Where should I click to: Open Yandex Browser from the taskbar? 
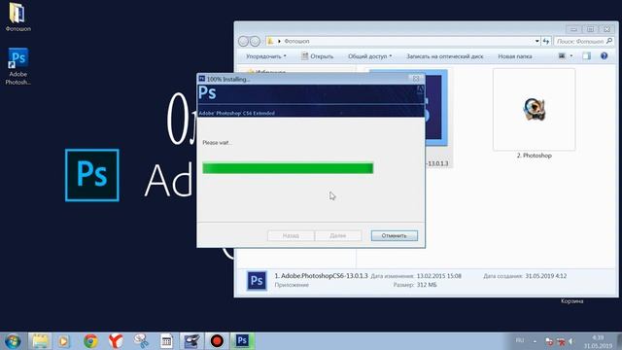116,341
